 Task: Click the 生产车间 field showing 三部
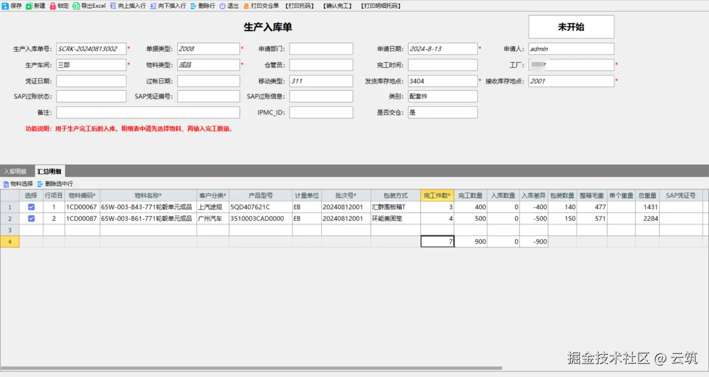point(91,65)
